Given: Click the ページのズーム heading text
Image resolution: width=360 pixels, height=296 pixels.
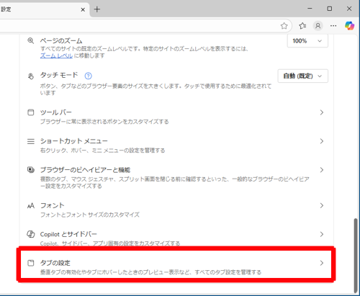Looking at the screenshot, I should click(61, 41).
